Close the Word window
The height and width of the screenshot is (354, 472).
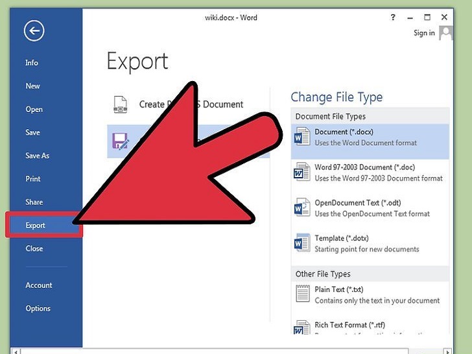444,17
